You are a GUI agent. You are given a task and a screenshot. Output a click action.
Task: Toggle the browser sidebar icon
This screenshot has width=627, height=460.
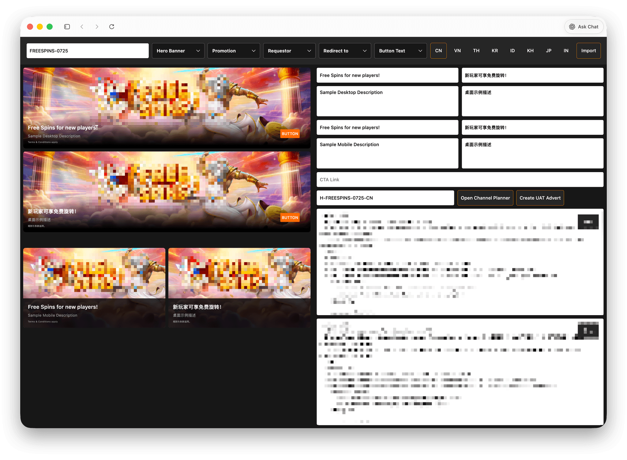tap(67, 27)
